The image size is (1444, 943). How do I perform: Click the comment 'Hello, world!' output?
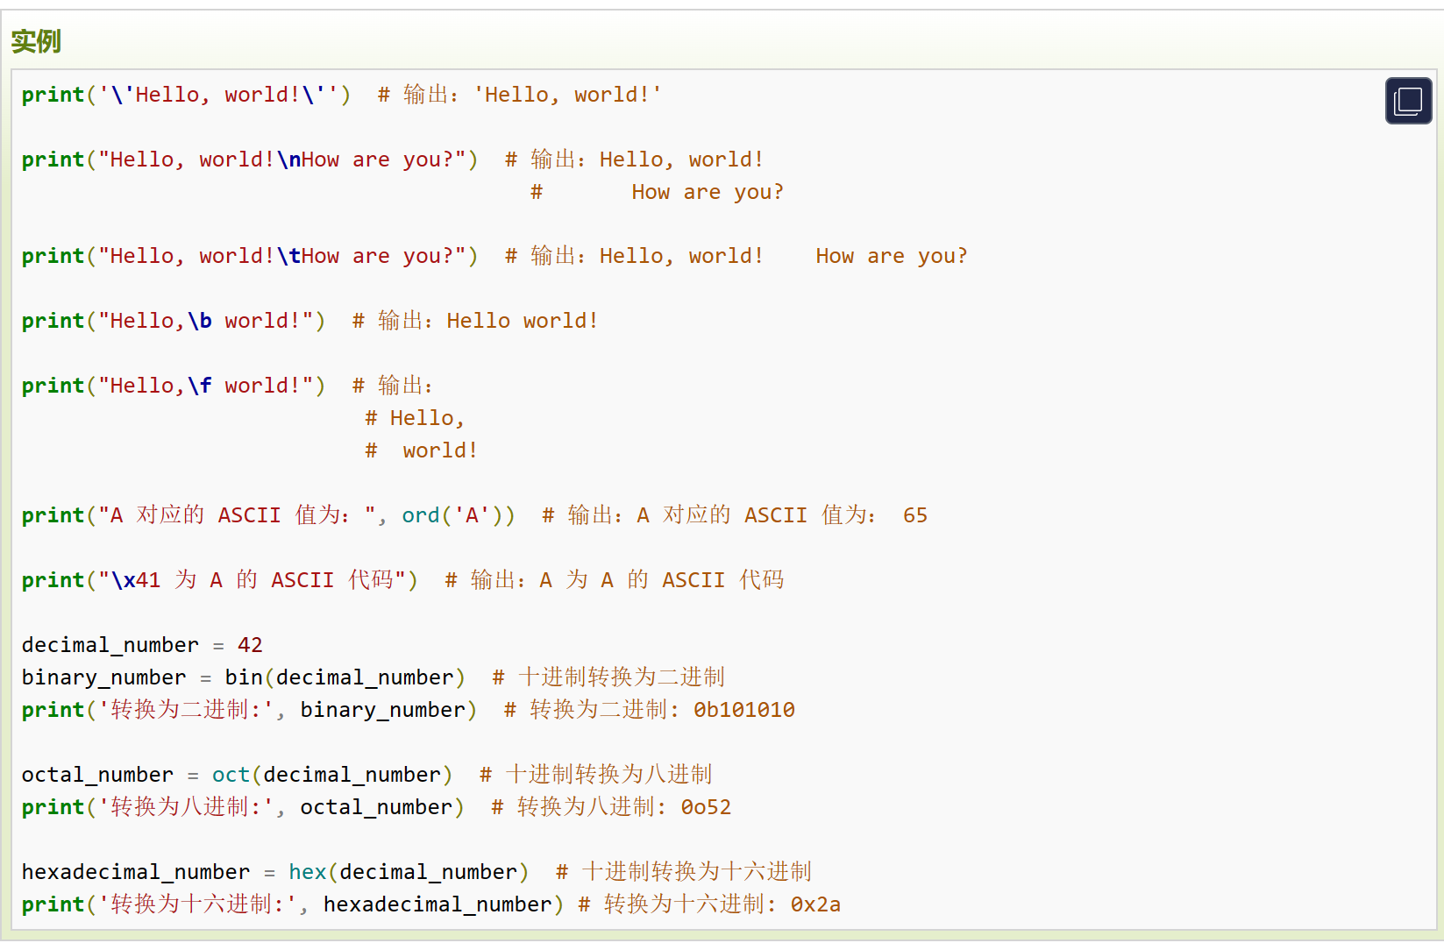(520, 95)
